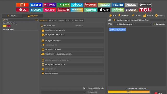This screenshot has height=94, width=167.
Task: Select Xiaomi Redmi 12C in the list
Action: 10,23
